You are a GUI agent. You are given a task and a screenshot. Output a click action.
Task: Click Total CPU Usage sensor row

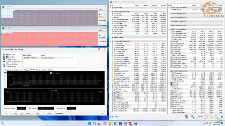click(x=139, y=28)
